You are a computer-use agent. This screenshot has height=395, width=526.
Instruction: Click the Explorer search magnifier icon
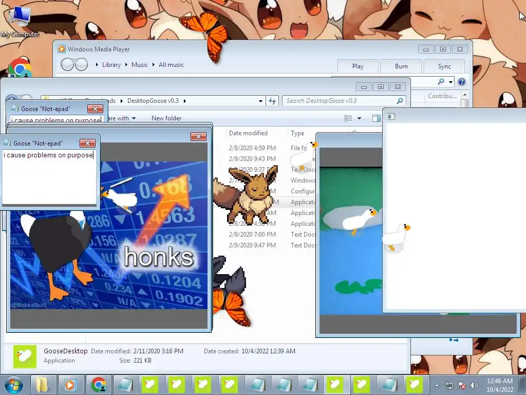[400, 101]
